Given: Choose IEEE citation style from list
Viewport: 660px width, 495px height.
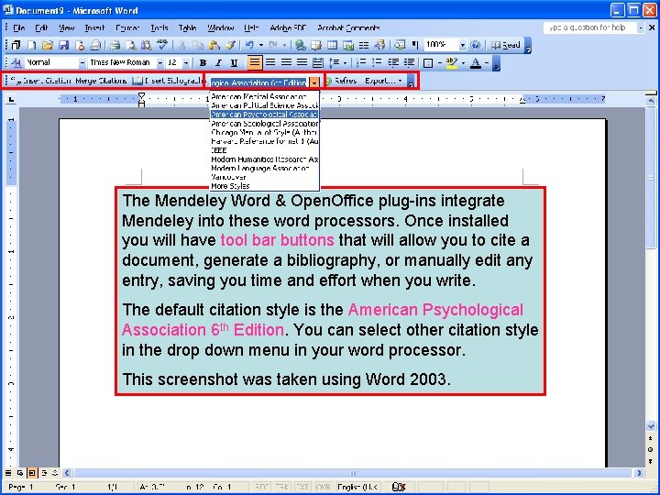Looking at the screenshot, I should (264, 150).
